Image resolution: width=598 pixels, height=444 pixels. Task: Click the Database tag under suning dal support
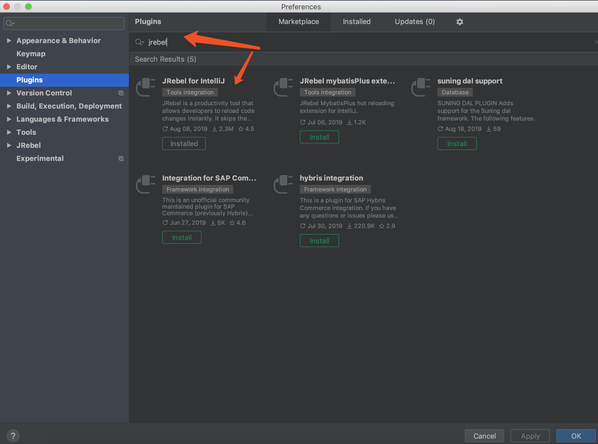click(455, 92)
